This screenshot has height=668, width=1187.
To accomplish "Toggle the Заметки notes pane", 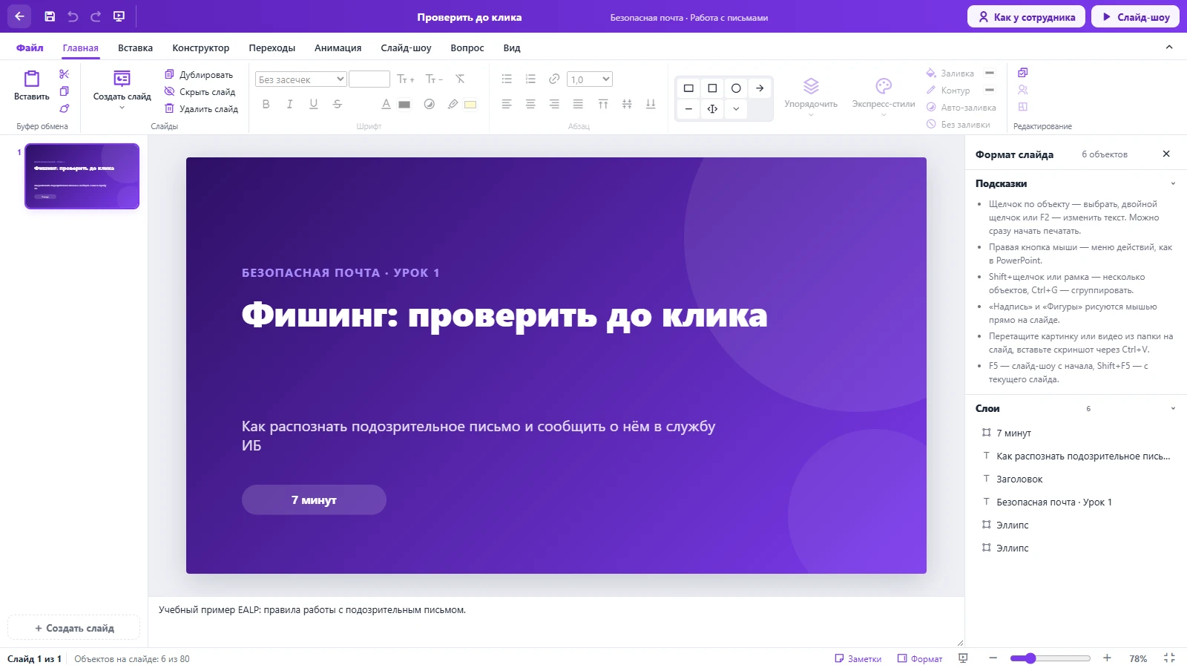I will 858,658.
